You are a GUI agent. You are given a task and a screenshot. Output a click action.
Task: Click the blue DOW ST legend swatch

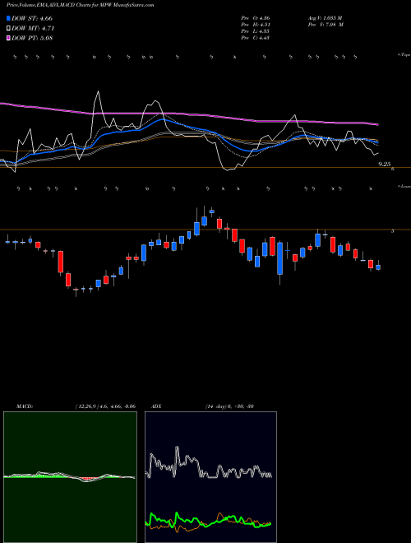click(x=8, y=18)
